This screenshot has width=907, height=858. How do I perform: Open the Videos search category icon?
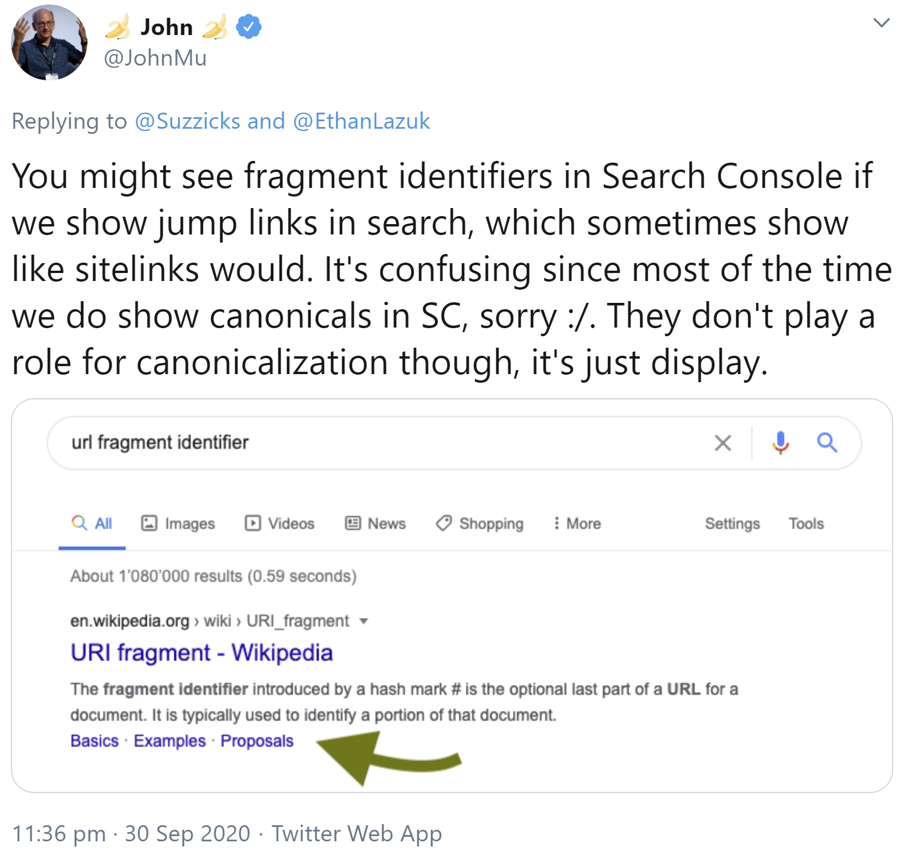pyautogui.click(x=252, y=524)
